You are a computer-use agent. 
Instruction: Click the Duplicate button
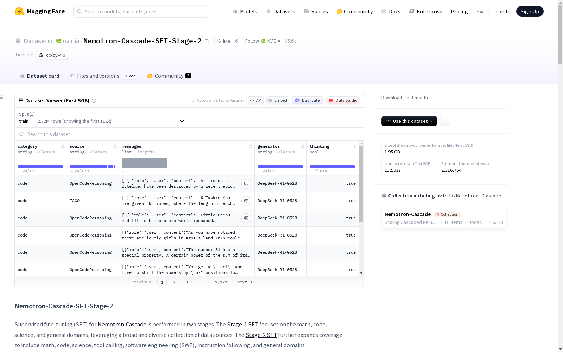click(307, 100)
